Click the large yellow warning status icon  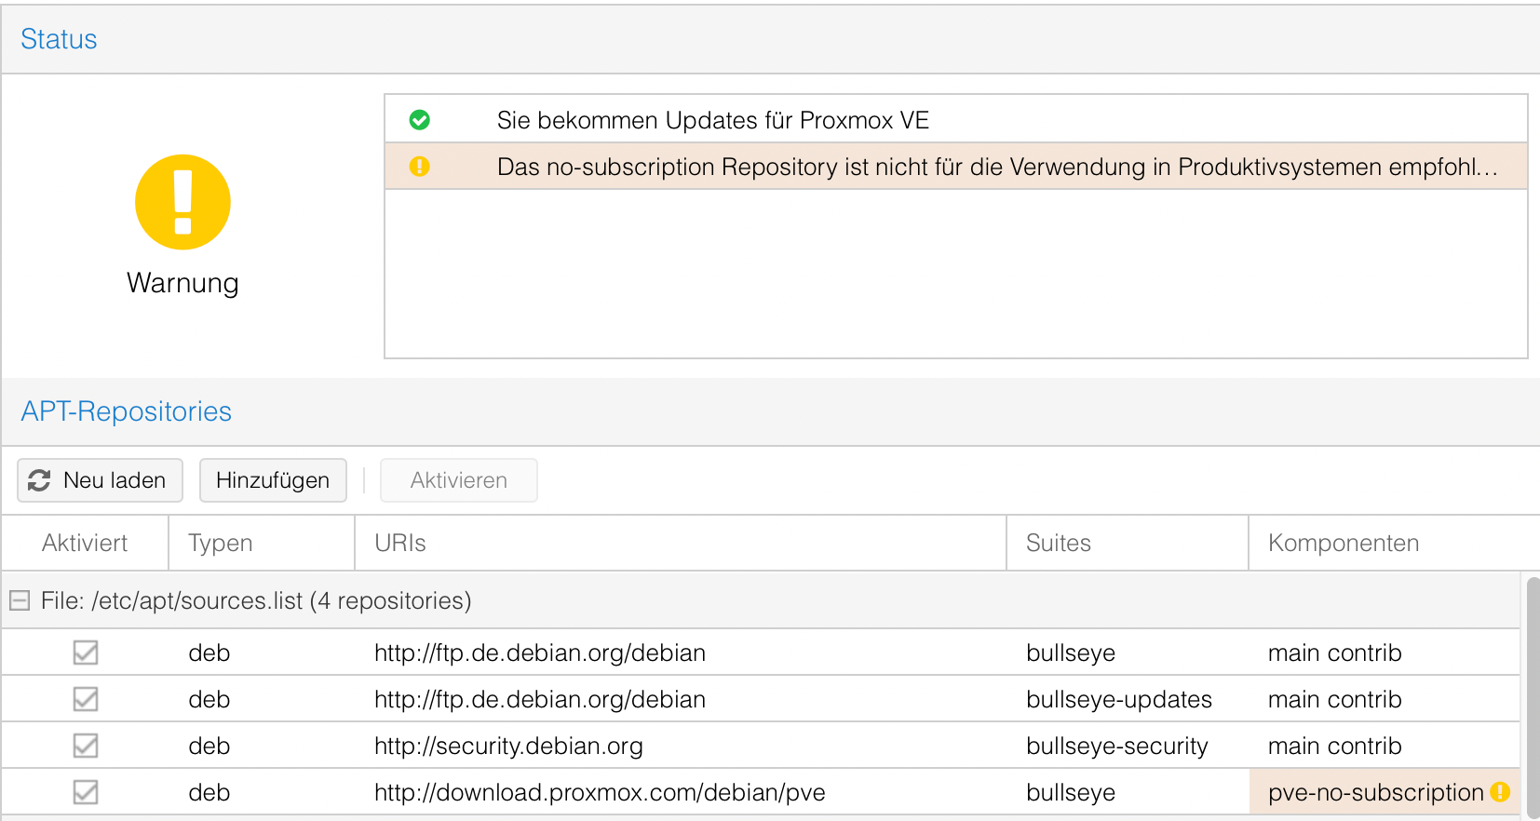tap(182, 202)
